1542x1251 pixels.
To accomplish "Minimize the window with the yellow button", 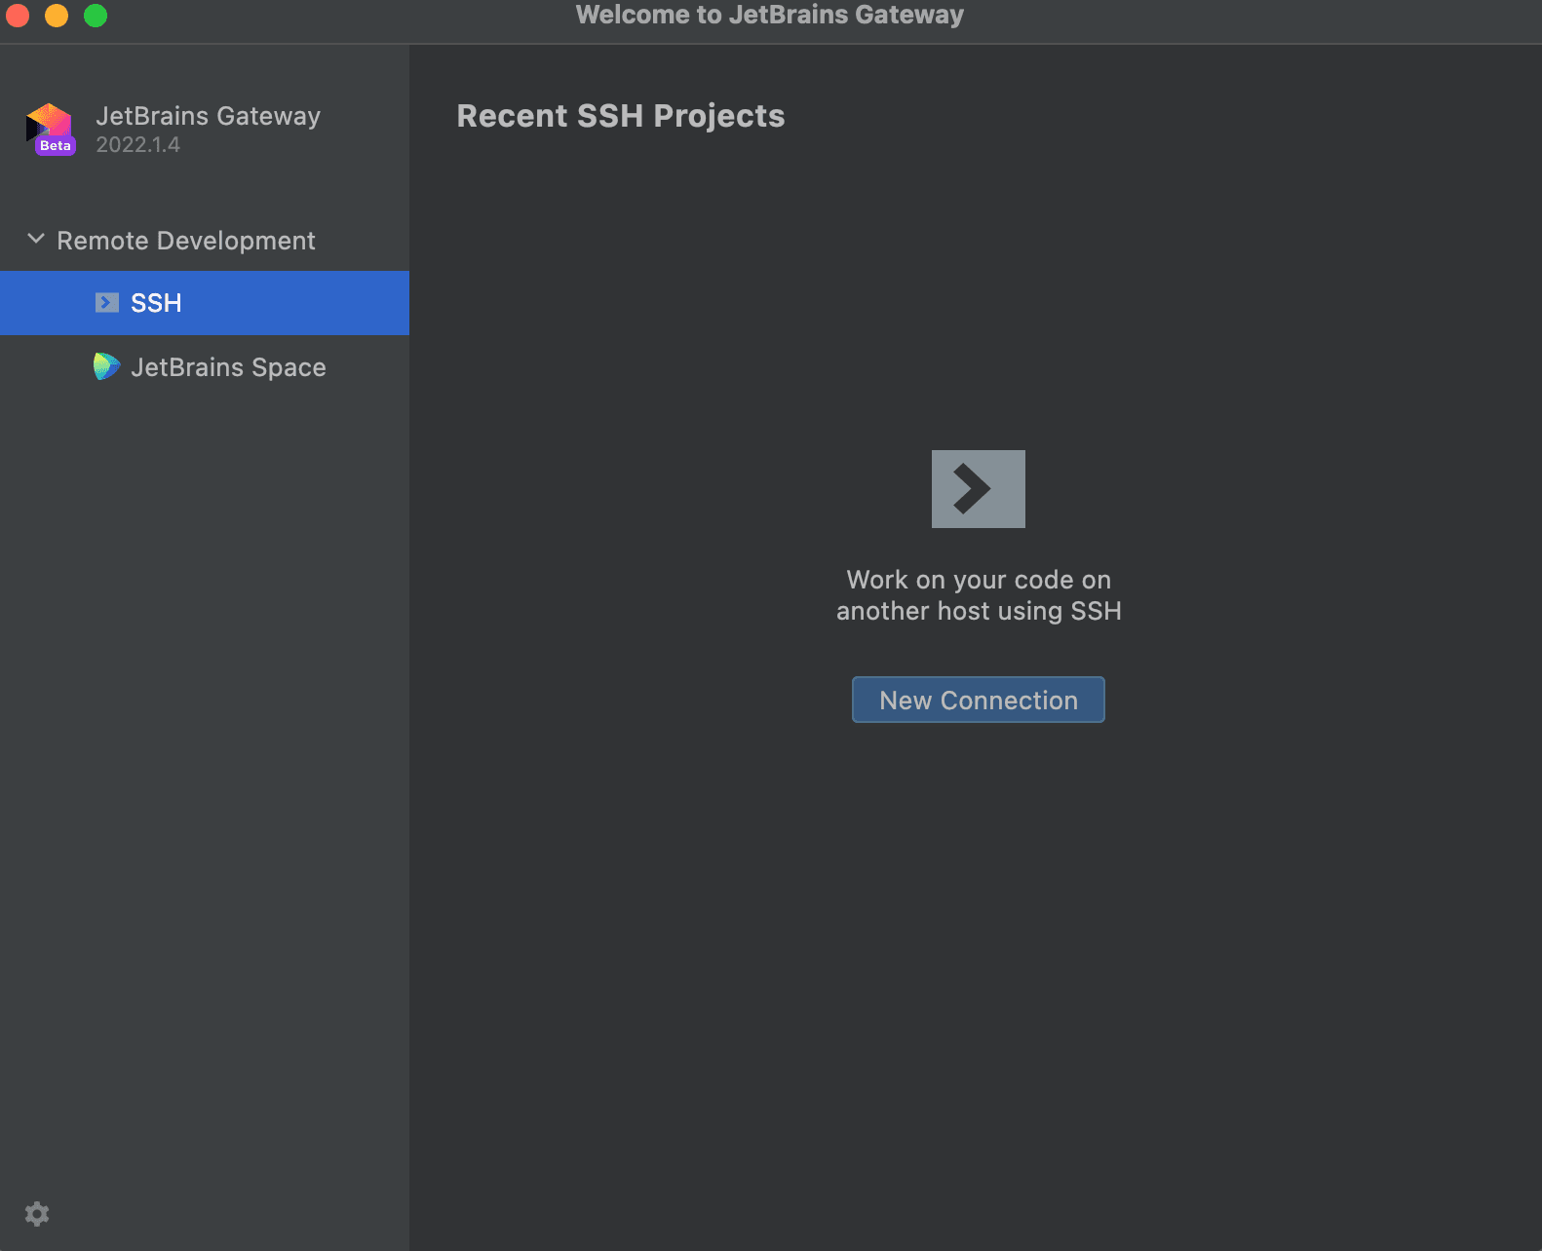I will [x=57, y=16].
